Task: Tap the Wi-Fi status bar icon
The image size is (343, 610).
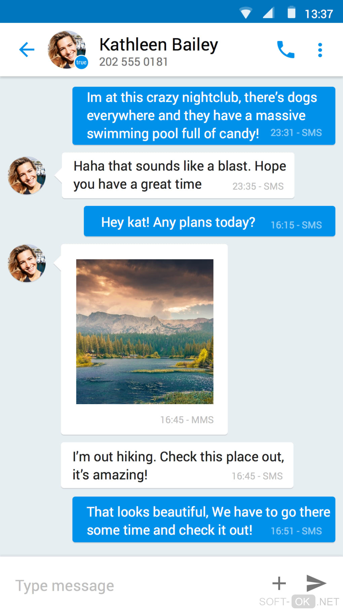Action: click(x=246, y=13)
